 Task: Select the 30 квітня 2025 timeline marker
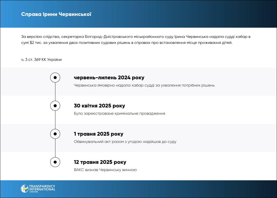click(x=55, y=106)
